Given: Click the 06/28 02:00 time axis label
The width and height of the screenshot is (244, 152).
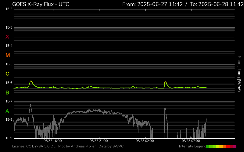Looking at the screenshot, I should click(x=145, y=141).
